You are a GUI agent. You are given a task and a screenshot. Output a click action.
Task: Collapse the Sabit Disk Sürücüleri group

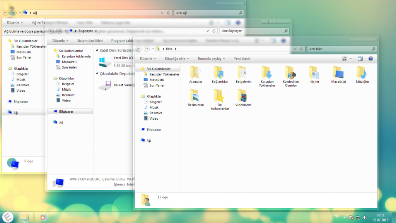97,50
